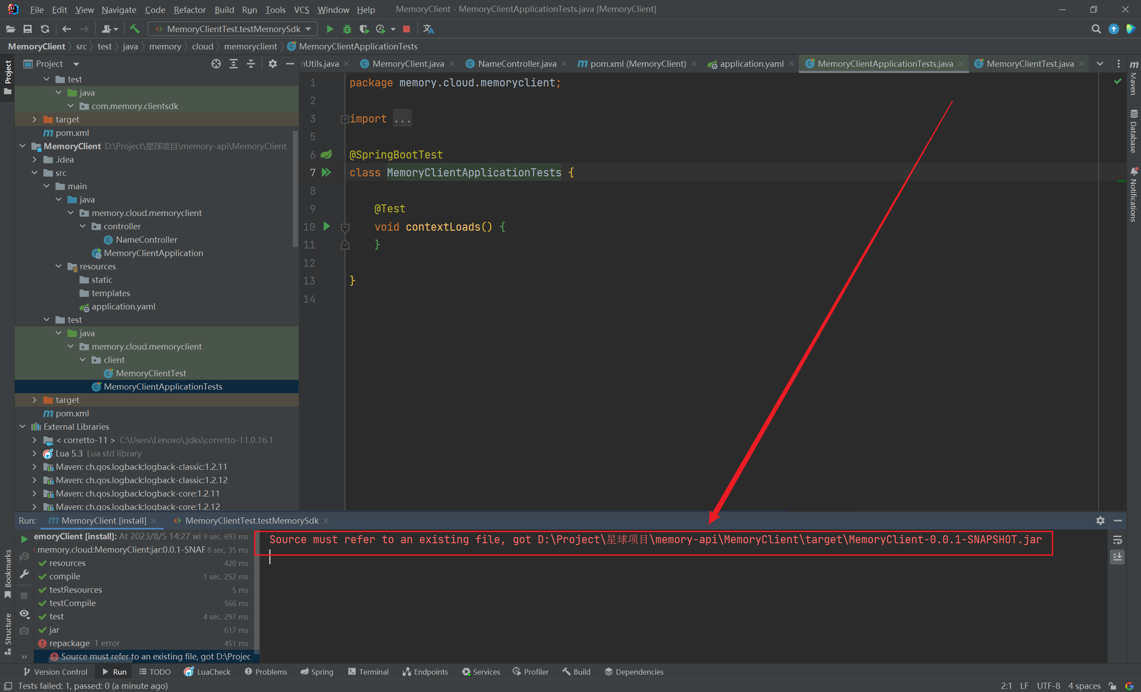Click the Back navigation arrow
The height and width of the screenshot is (692, 1141).
pos(66,29)
